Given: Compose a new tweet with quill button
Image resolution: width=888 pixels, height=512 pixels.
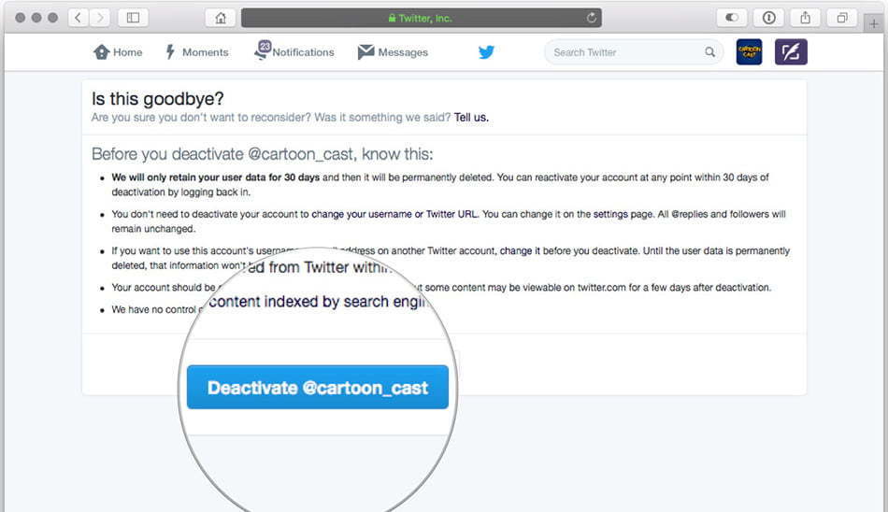Looking at the screenshot, I should tap(791, 52).
